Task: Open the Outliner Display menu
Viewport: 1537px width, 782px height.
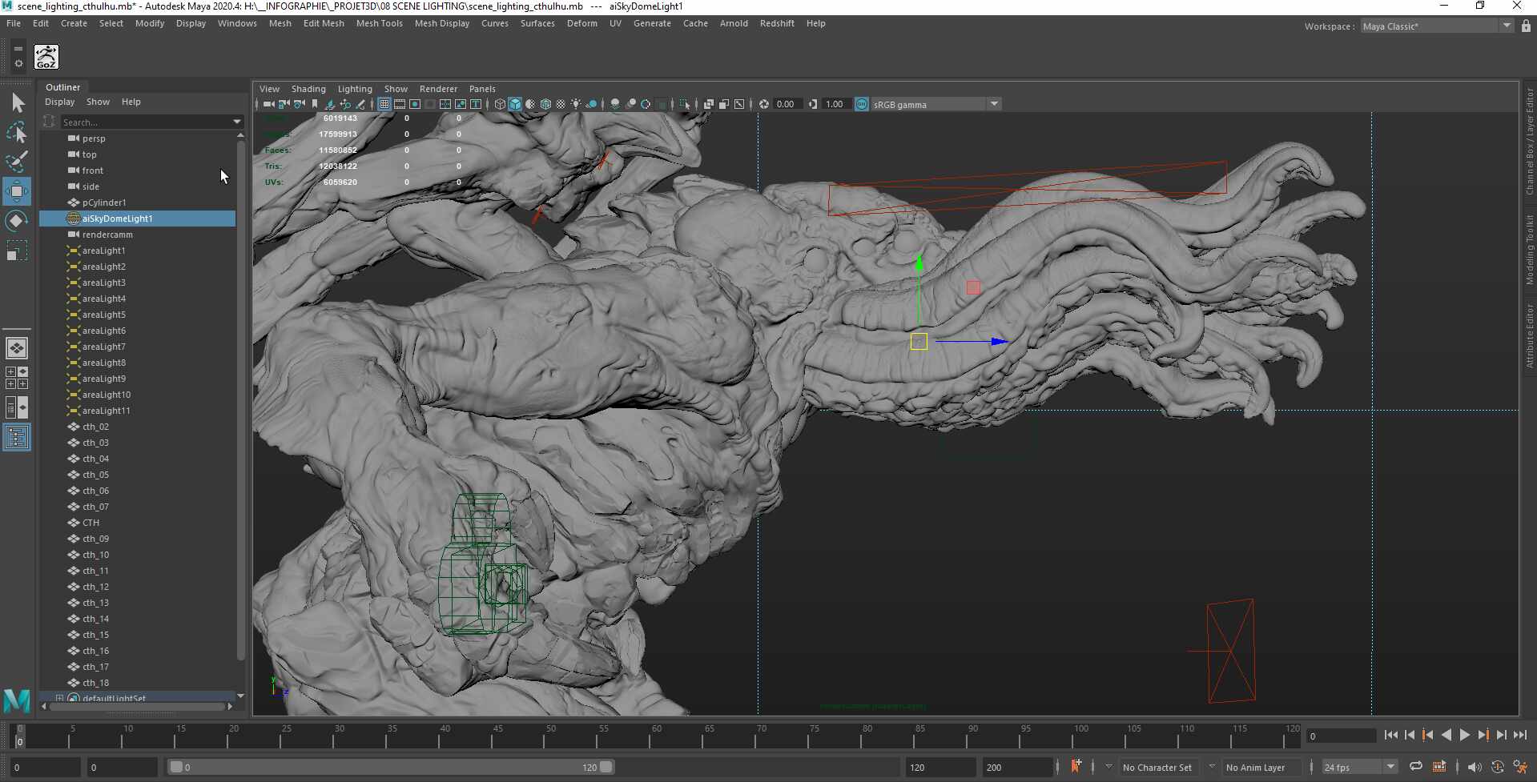Action: (x=59, y=102)
